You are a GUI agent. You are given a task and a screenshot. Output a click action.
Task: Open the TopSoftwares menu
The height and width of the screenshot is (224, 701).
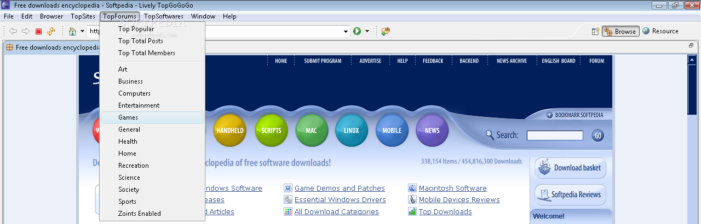click(164, 16)
